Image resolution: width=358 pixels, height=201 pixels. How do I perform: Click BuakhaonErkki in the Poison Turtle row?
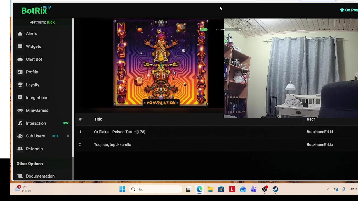click(x=319, y=132)
